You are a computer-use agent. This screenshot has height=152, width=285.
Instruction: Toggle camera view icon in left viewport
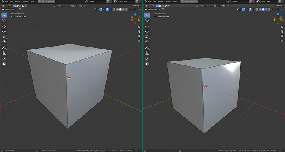coord(139,36)
